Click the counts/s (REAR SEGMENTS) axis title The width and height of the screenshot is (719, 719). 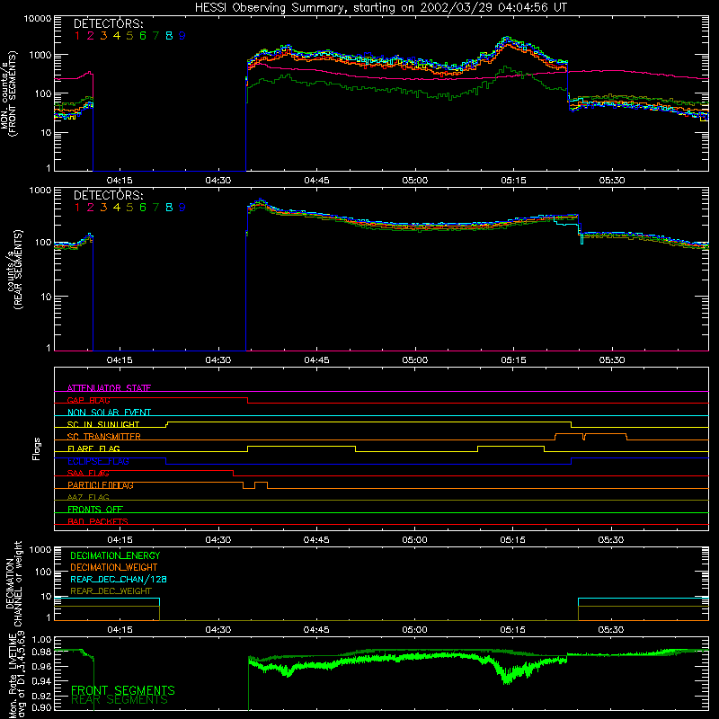(14, 270)
